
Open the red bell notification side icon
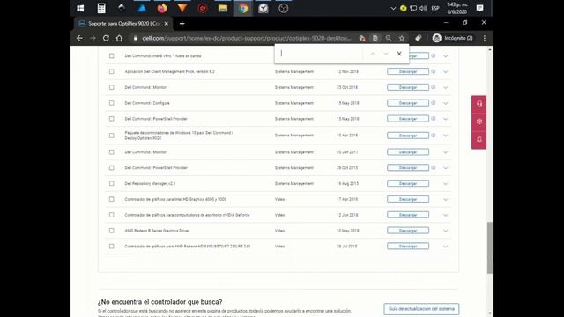click(479, 139)
